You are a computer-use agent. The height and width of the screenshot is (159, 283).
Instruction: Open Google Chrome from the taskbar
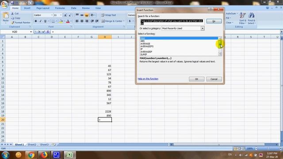click(x=31, y=155)
